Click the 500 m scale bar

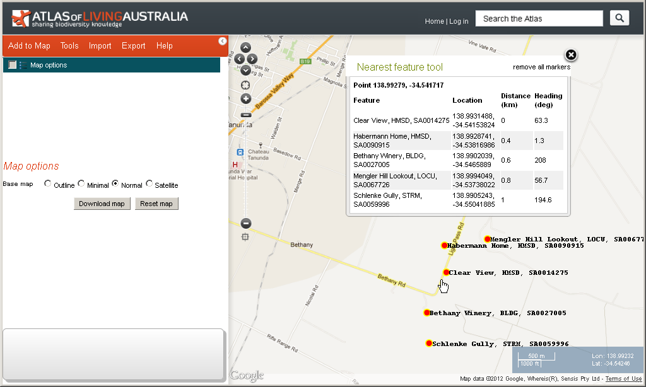tap(536, 356)
